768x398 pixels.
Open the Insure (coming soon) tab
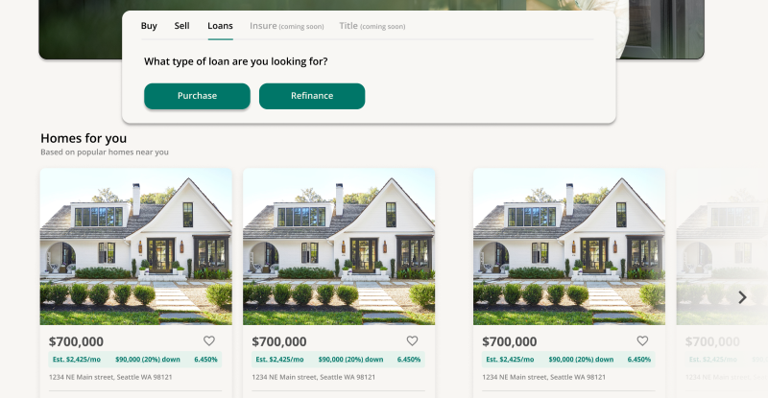click(x=286, y=26)
